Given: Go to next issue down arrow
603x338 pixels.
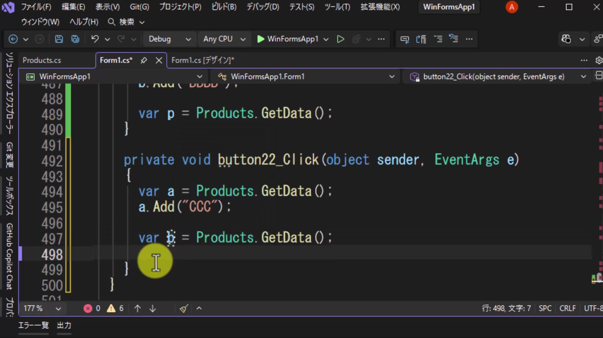Looking at the screenshot, I should pos(153,308).
